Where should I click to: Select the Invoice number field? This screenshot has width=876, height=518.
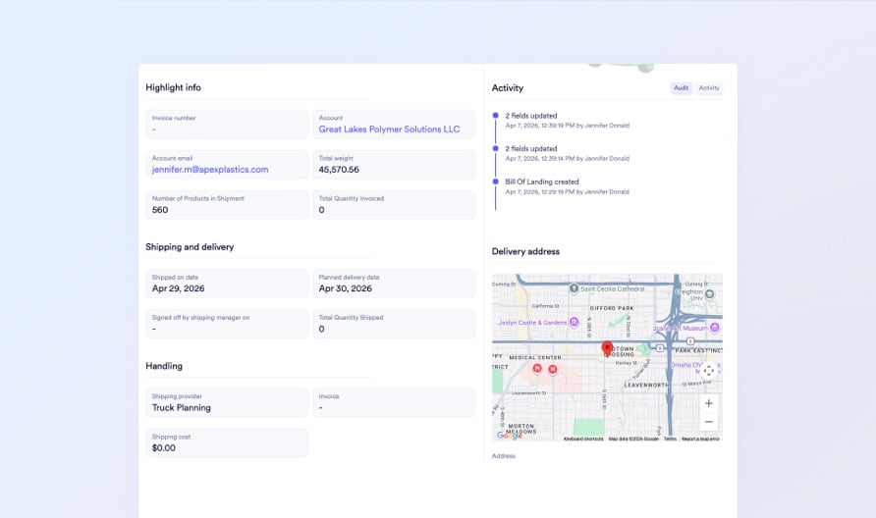[227, 124]
